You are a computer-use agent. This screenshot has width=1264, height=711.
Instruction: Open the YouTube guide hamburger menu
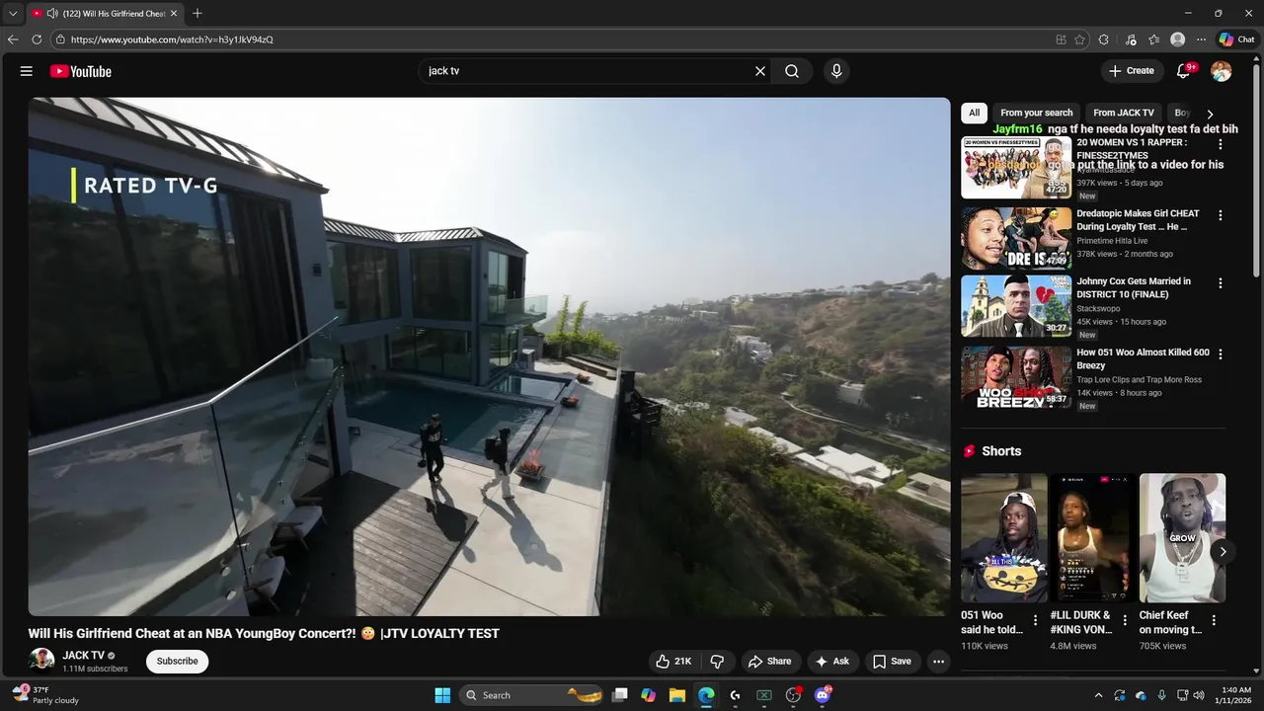[27, 71]
